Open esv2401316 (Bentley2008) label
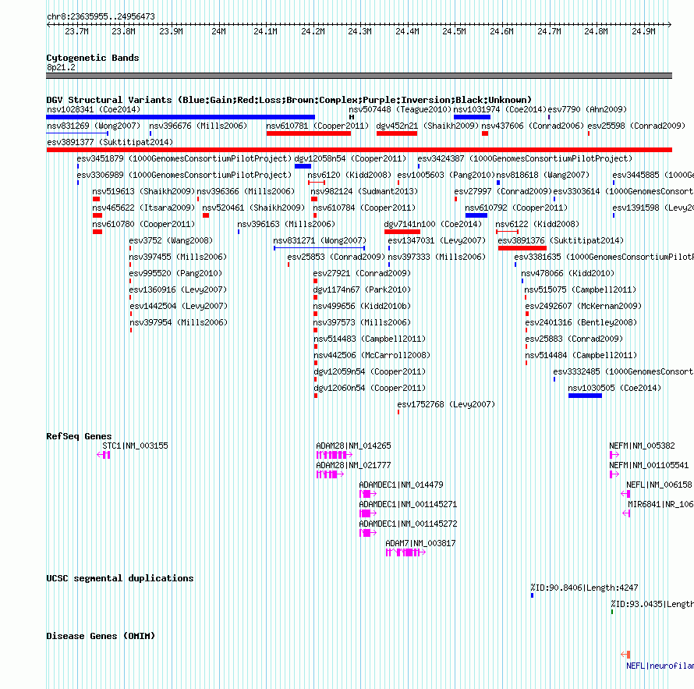Viewport: 694px width, 689px height. coord(581,322)
